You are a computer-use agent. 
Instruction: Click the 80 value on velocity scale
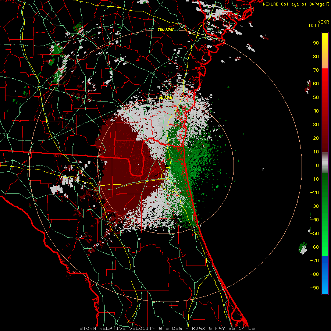tap(316, 56)
